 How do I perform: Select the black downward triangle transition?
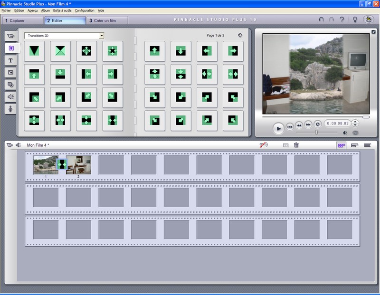point(34,51)
